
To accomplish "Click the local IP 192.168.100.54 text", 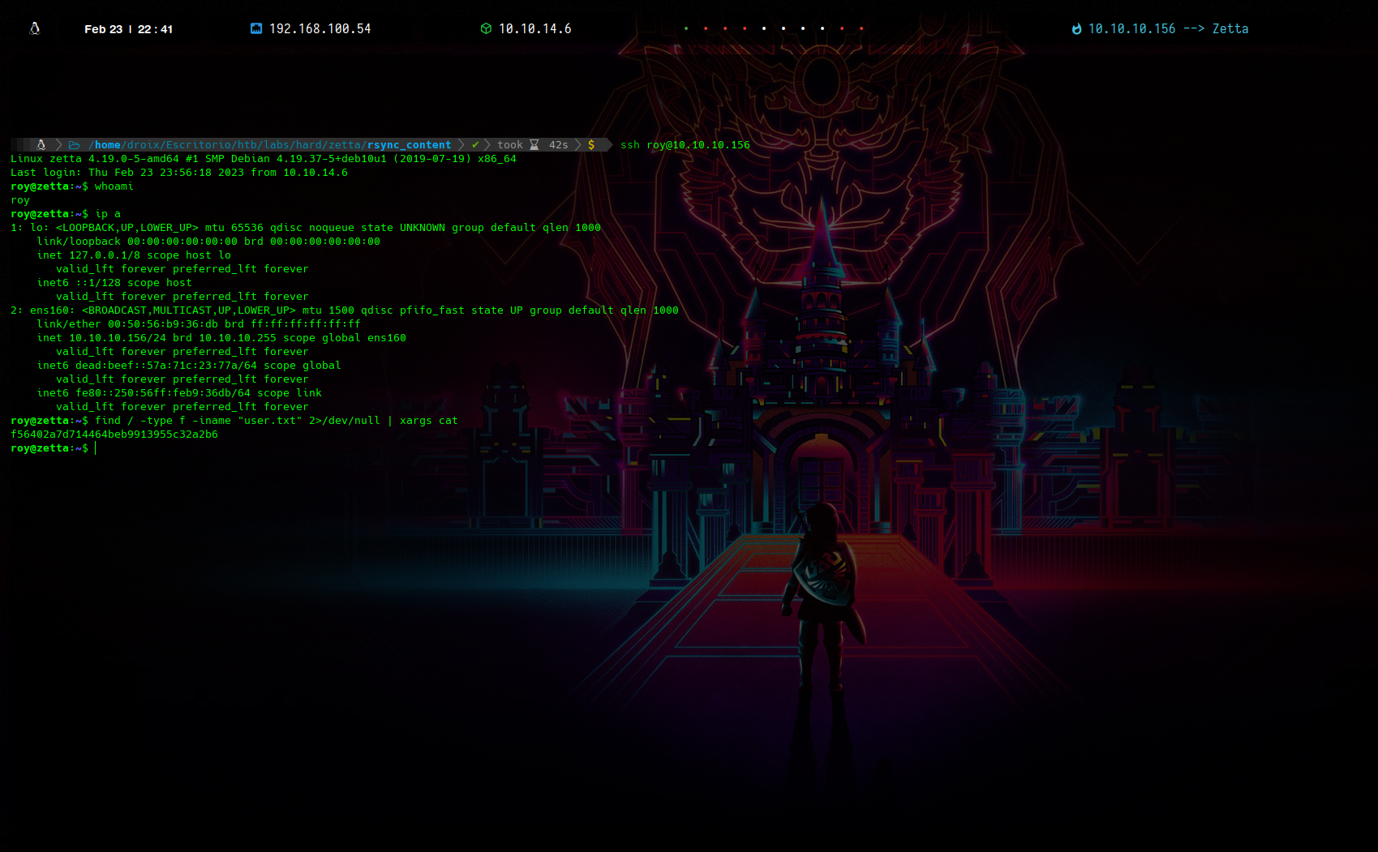I will pyautogui.click(x=320, y=29).
